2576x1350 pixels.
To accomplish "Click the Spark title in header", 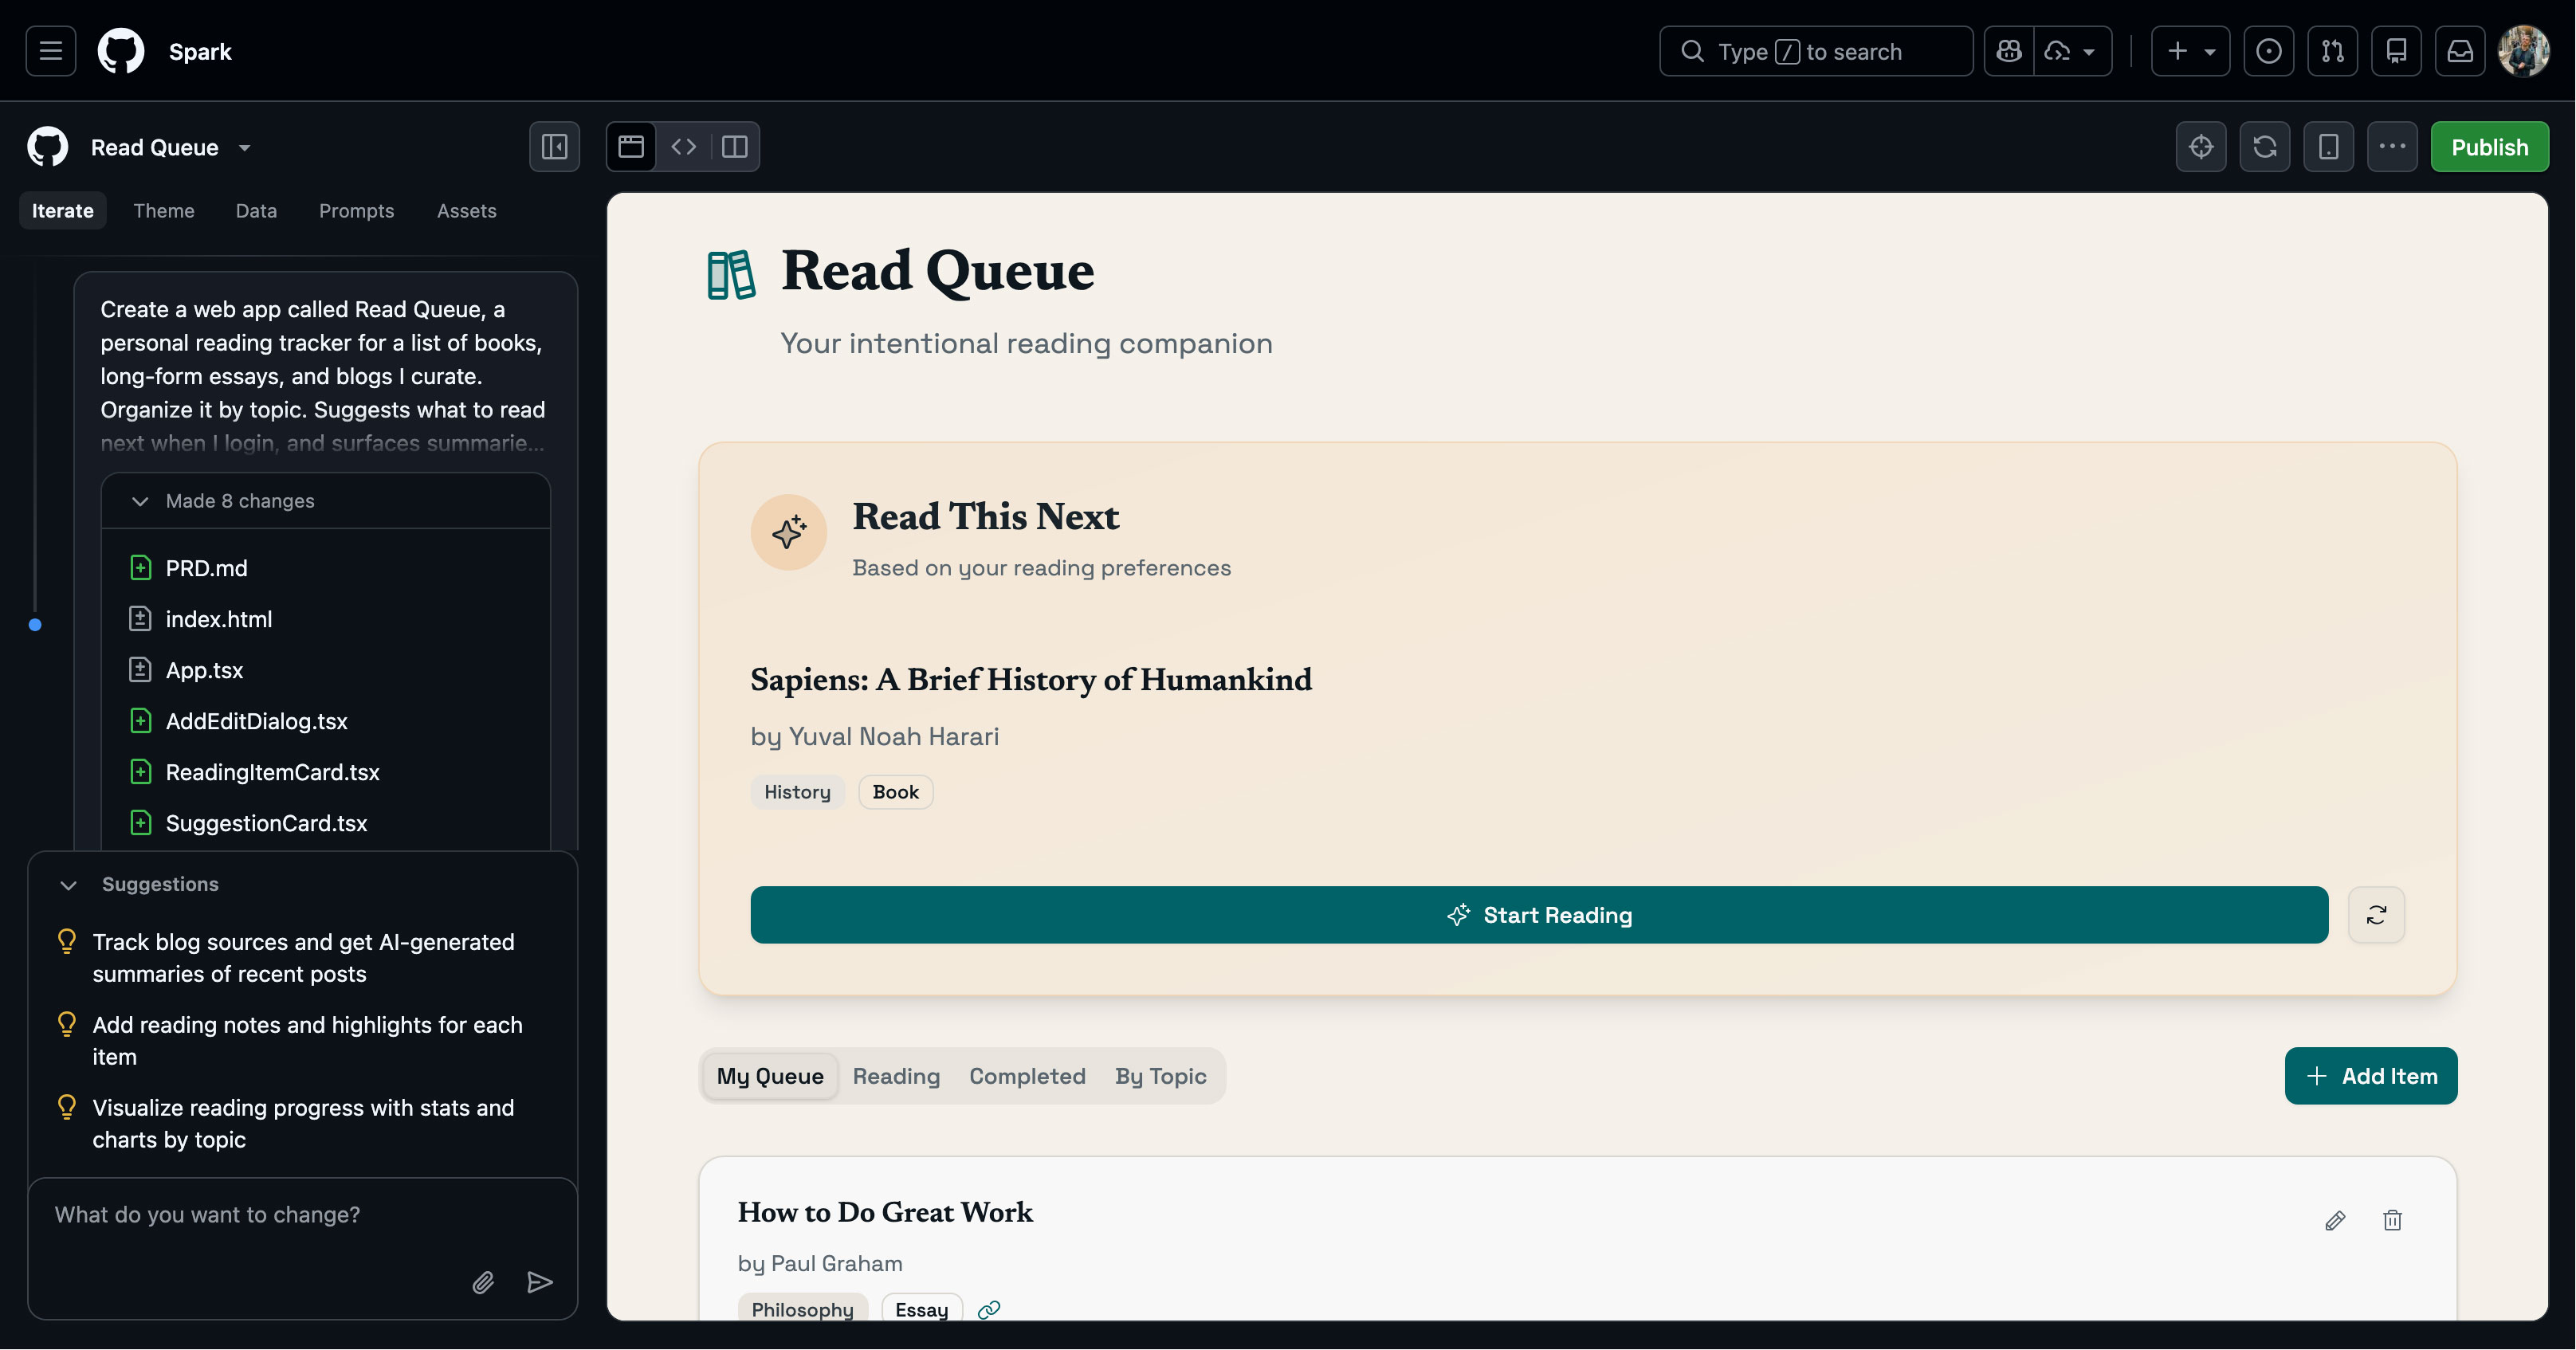I will 200,52.
